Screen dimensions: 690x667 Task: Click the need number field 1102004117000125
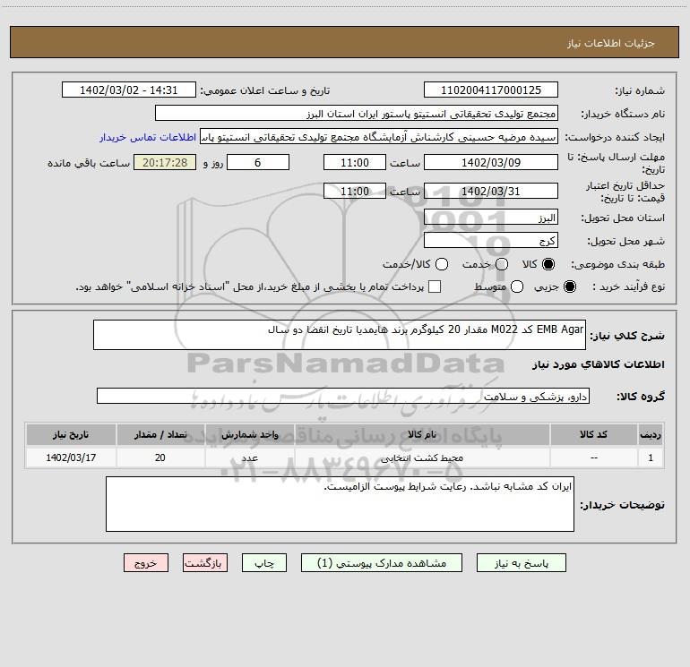[491, 90]
